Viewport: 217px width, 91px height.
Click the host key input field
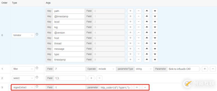[x=69, y=38]
